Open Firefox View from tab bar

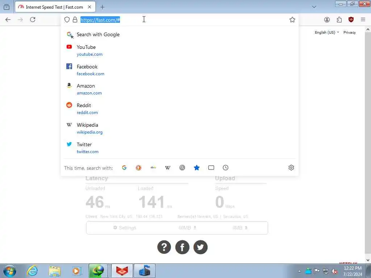click(x=7, y=7)
